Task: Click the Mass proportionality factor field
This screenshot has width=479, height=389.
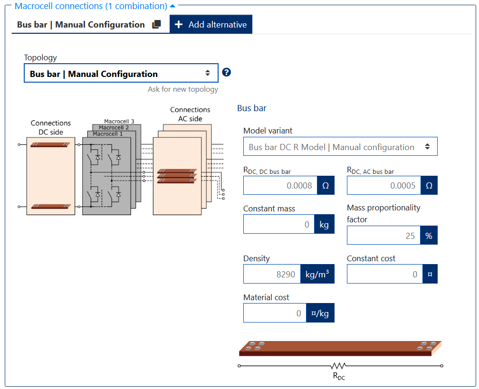Action: [x=383, y=236]
